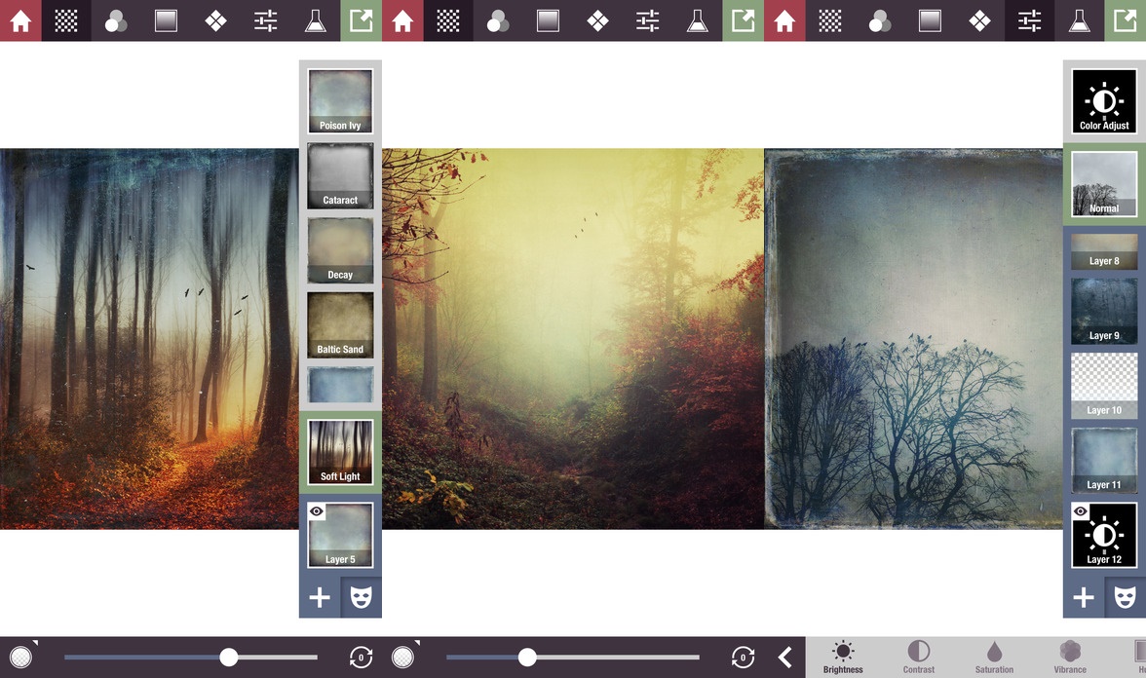Screen dimensions: 1146x678
Task: Tap highlighted adjustment sliders icon above bare trees image
Action: tap(1029, 20)
